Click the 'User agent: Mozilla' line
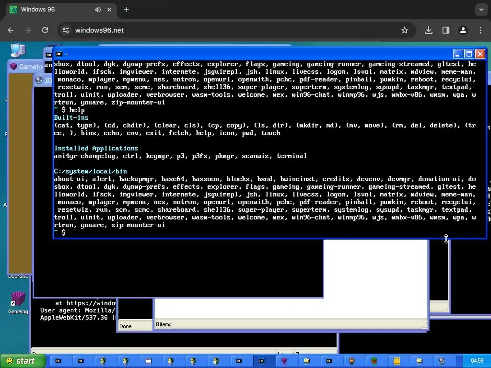This screenshot has height=368, width=491. coord(78,310)
